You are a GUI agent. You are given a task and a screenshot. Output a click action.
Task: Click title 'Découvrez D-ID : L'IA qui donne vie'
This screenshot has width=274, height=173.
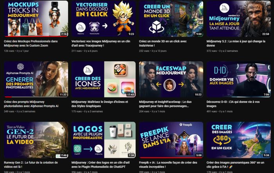[x=233, y=104]
